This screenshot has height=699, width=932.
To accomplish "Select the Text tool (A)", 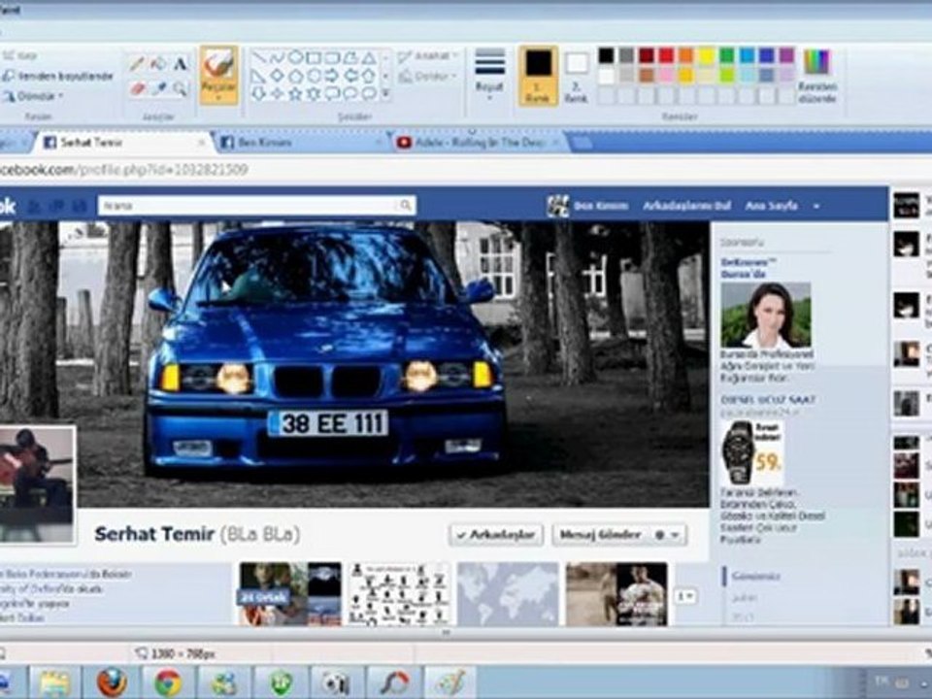I will 181,64.
